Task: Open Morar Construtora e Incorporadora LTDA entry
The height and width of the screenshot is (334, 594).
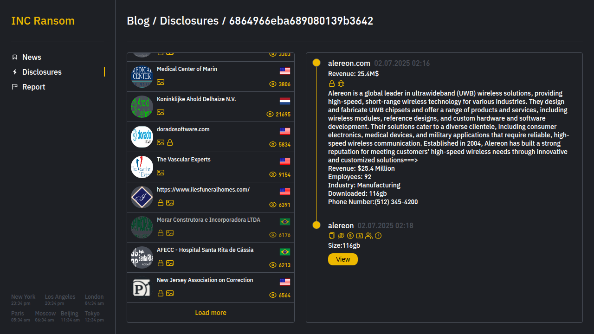Action: 211,227
